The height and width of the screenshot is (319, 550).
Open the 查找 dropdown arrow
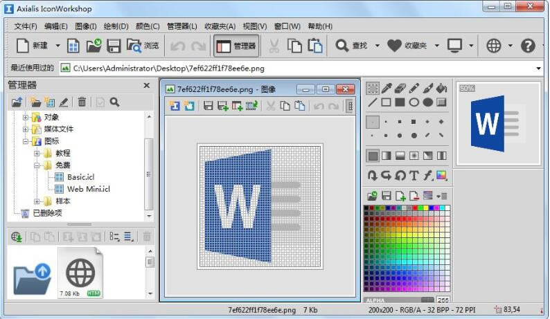(x=377, y=46)
